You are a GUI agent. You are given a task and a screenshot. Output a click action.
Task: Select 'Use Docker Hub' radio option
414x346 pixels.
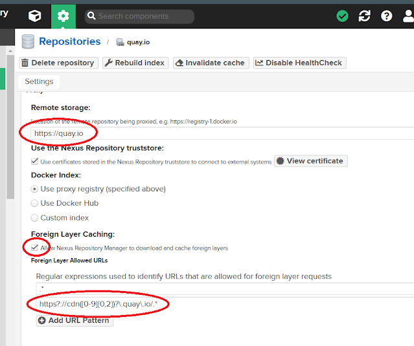click(35, 203)
